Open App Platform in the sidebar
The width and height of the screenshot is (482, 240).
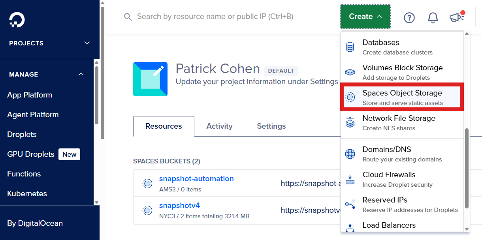tap(30, 95)
